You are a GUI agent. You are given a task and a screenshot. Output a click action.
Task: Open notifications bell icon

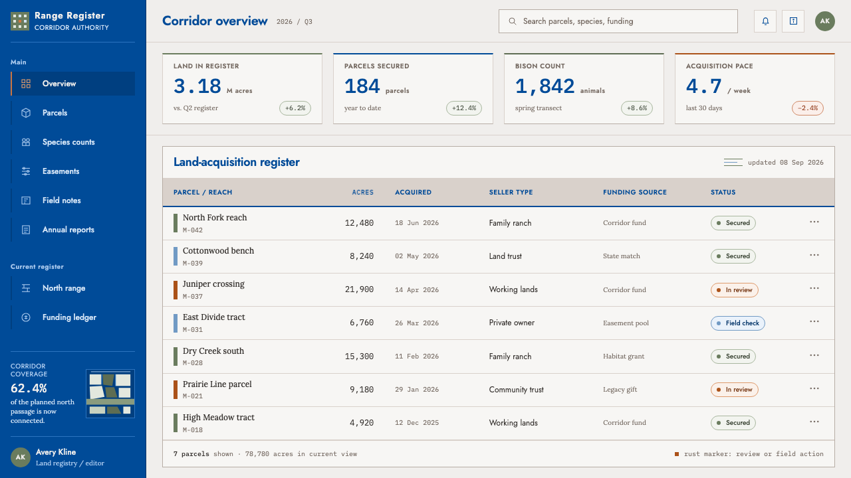coord(765,21)
